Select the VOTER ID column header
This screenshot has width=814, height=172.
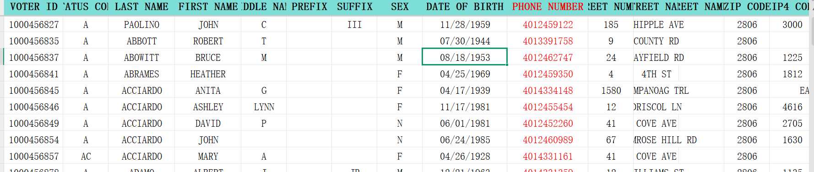click(x=33, y=7)
